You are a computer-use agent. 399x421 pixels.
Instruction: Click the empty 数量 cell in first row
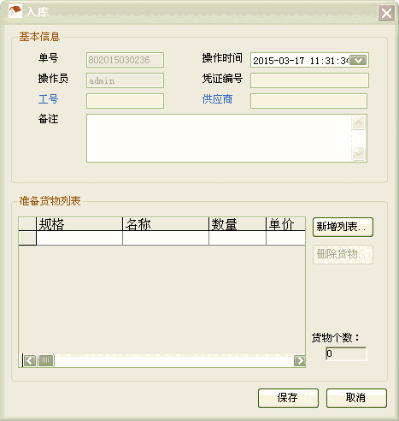click(x=238, y=238)
